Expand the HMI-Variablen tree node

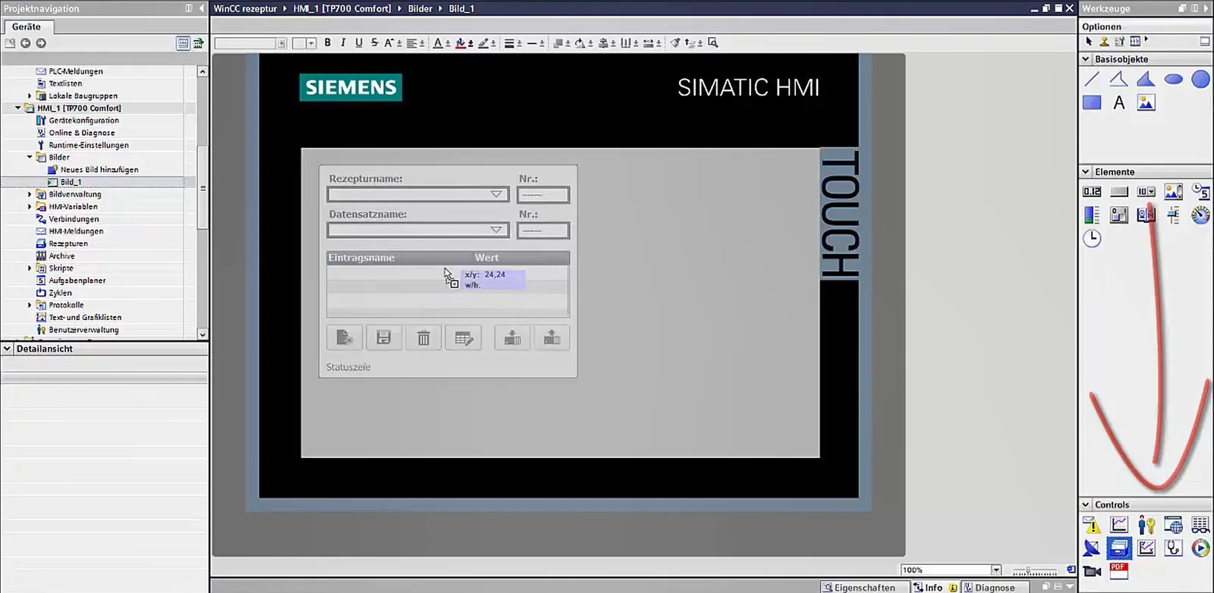pos(30,206)
